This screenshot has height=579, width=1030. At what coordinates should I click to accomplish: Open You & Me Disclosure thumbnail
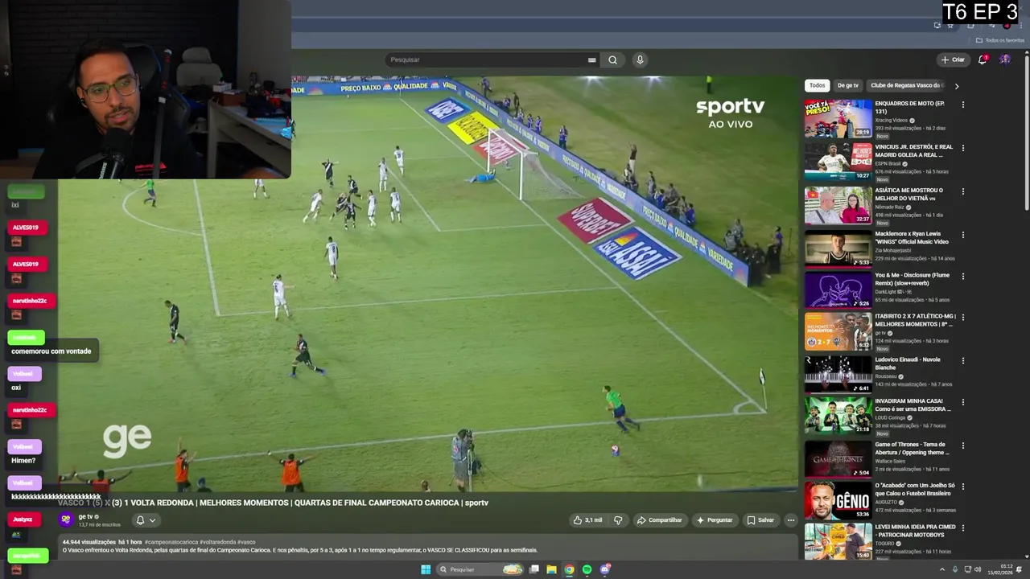pyautogui.click(x=838, y=290)
